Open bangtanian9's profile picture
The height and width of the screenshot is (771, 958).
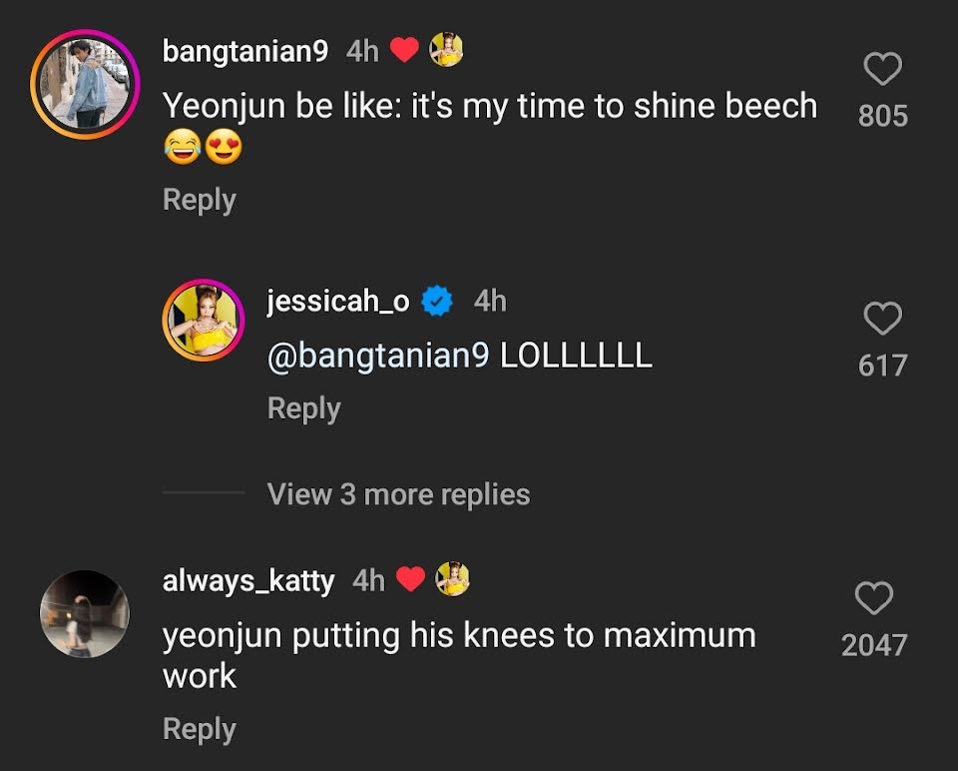click(x=85, y=84)
